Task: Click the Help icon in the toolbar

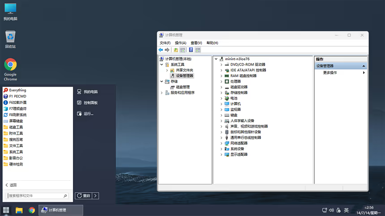Action: [x=191, y=50]
